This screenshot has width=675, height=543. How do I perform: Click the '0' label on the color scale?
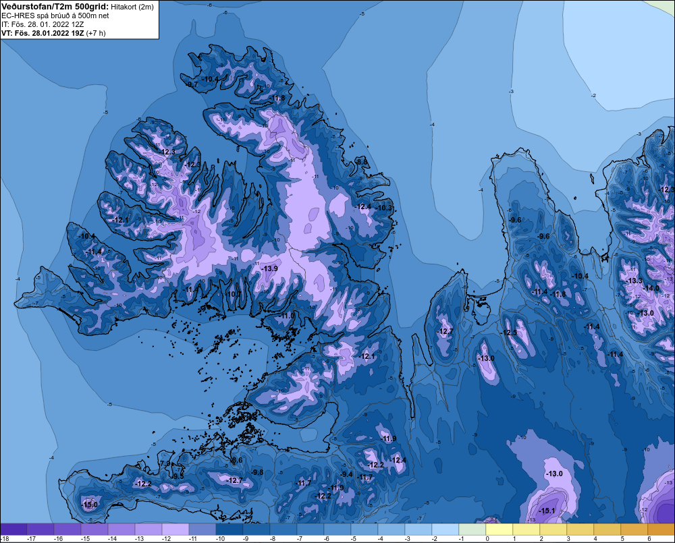487,539
